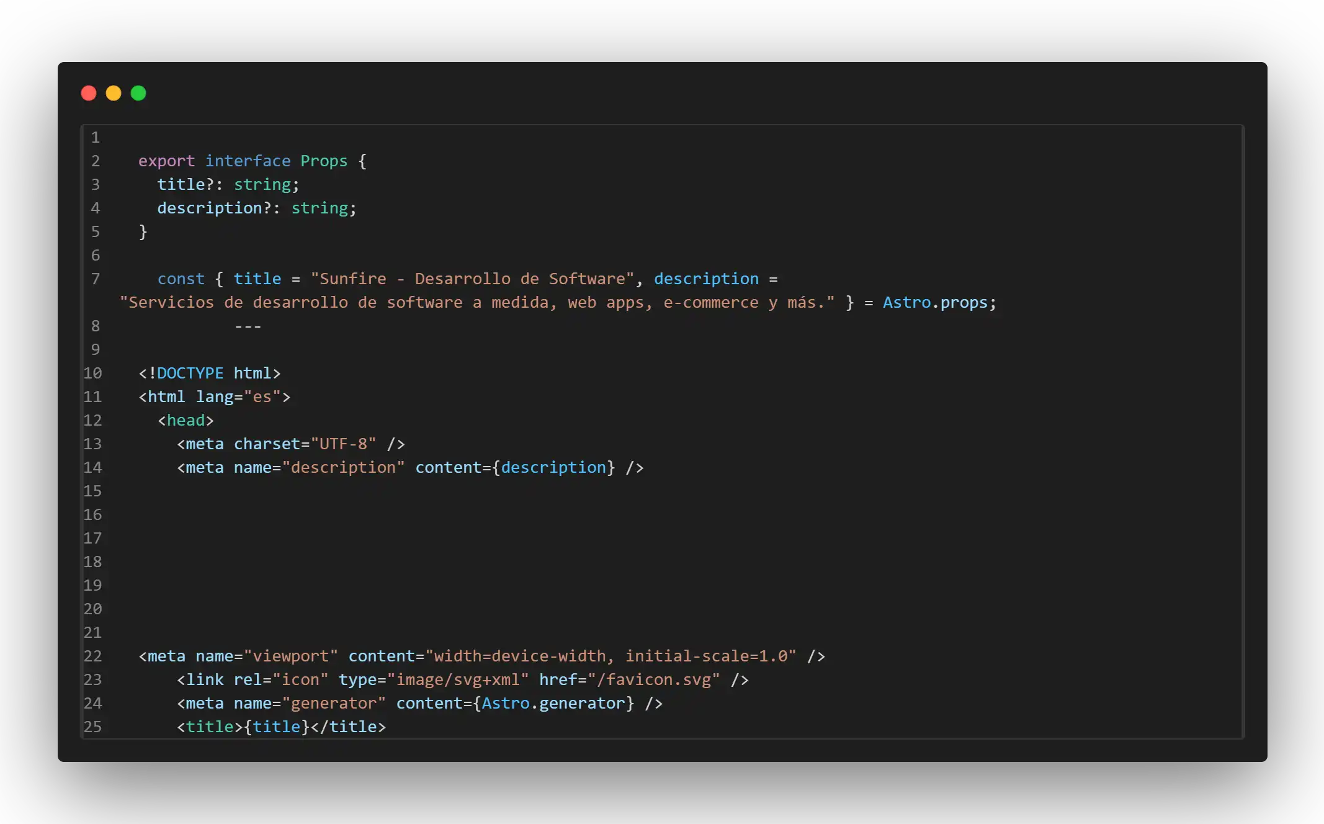Click the {description} expression on line 14
1324x824 pixels.
click(x=553, y=467)
